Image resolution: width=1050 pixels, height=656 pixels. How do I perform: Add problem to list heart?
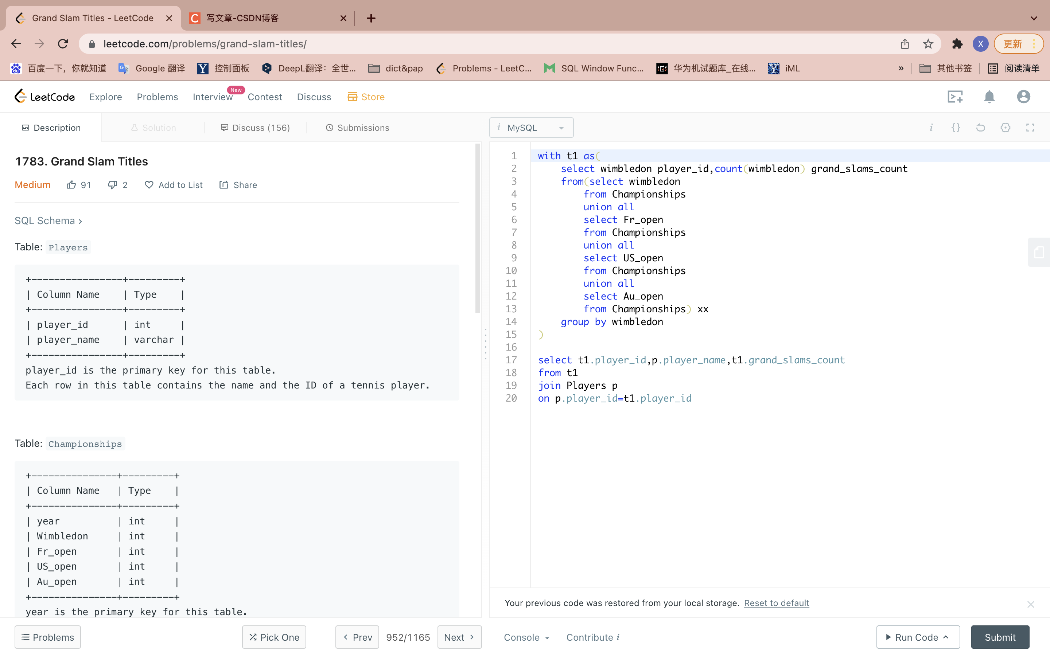[x=149, y=185]
